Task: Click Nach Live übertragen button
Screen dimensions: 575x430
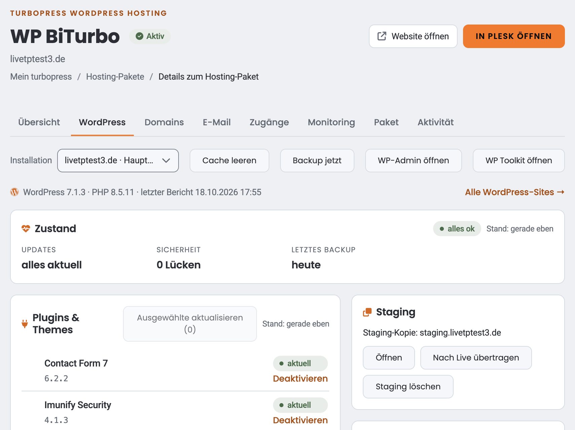Action: pos(476,358)
